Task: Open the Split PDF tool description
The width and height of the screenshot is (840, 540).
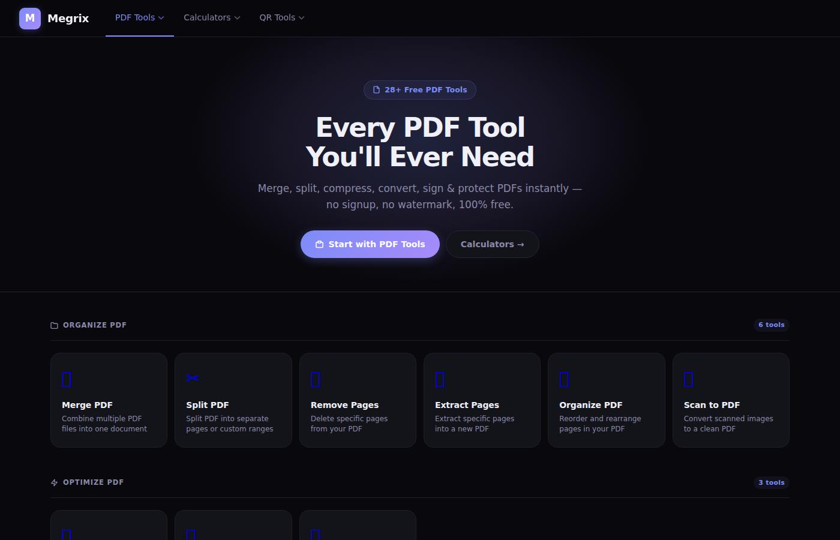Action: [x=230, y=424]
